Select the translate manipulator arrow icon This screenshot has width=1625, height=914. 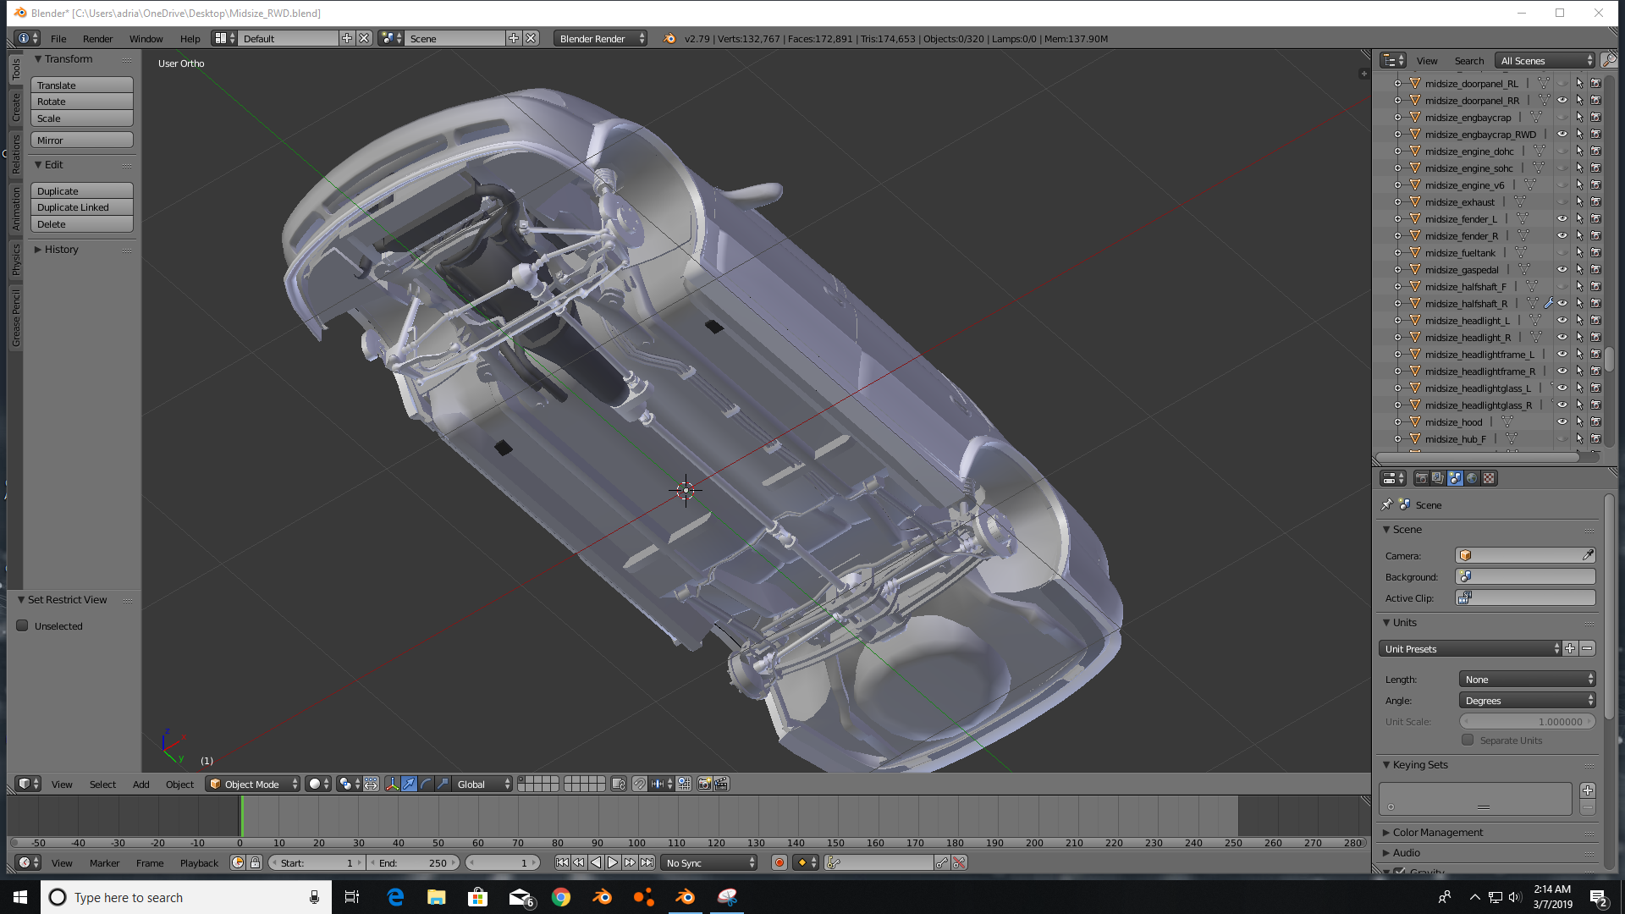pyautogui.click(x=409, y=784)
